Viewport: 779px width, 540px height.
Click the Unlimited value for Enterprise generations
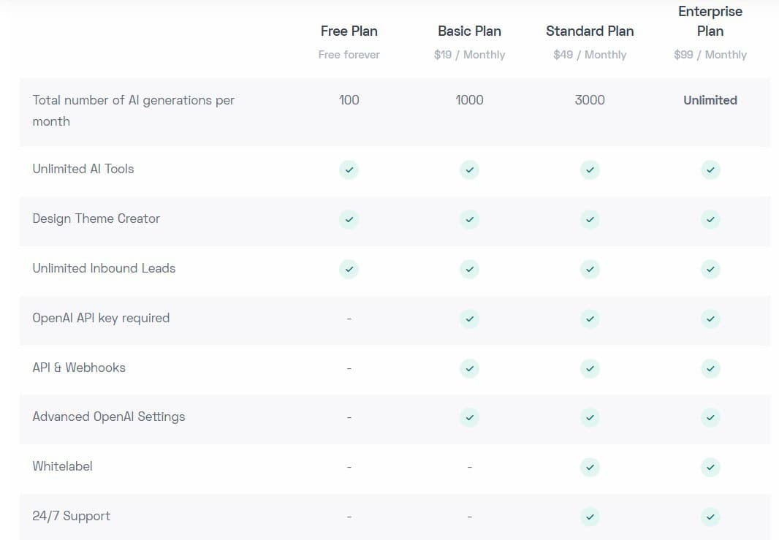point(710,100)
